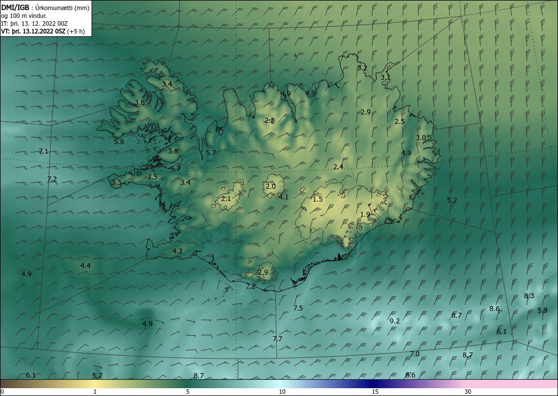This screenshot has width=558, height=396.
Task: Click the 1.9 value on the map
Action: pyautogui.click(x=365, y=214)
